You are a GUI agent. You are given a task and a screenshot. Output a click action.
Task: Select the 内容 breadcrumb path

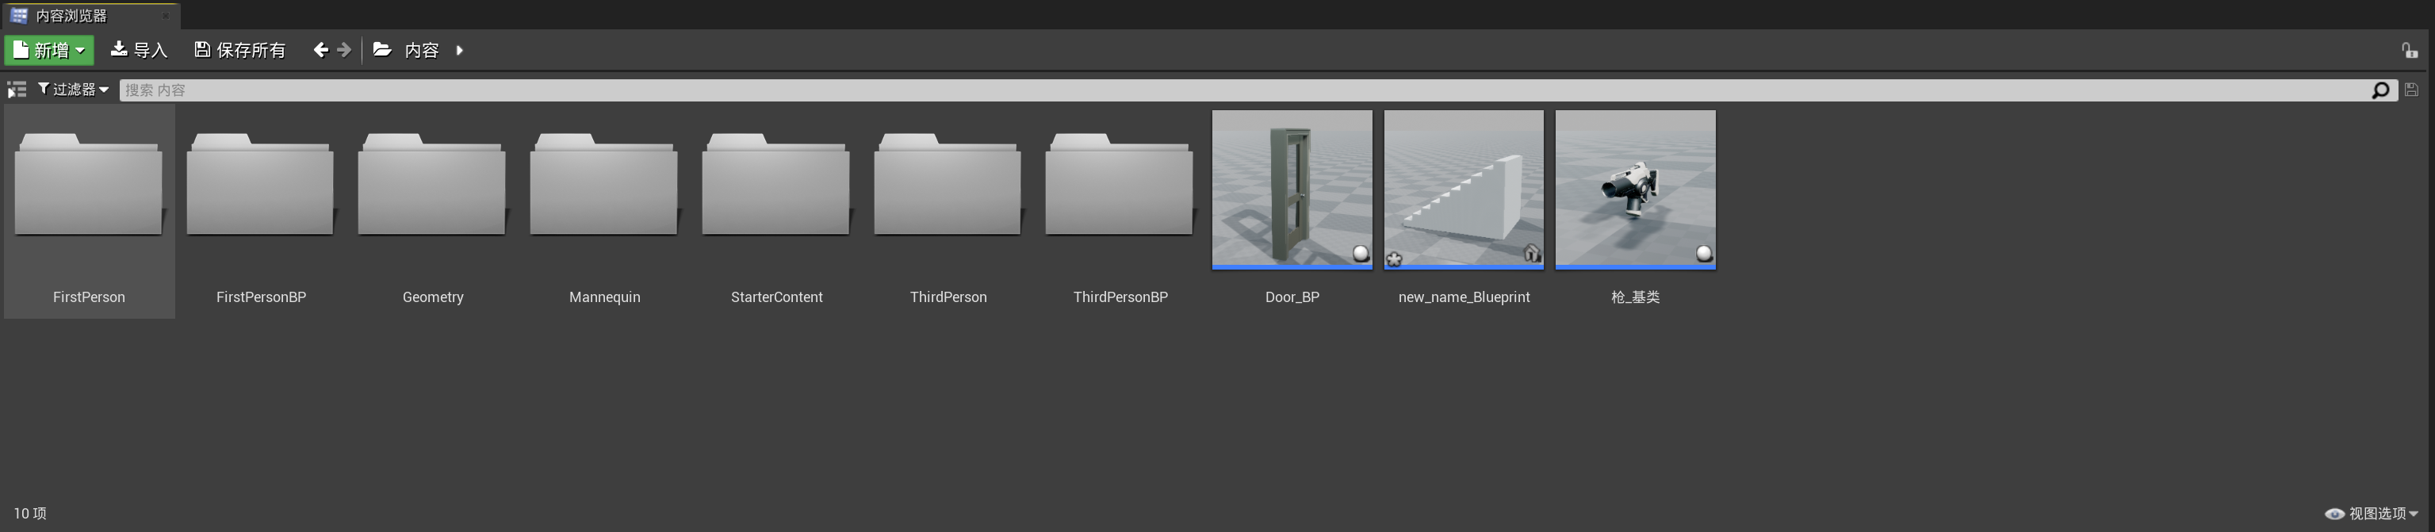click(422, 50)
